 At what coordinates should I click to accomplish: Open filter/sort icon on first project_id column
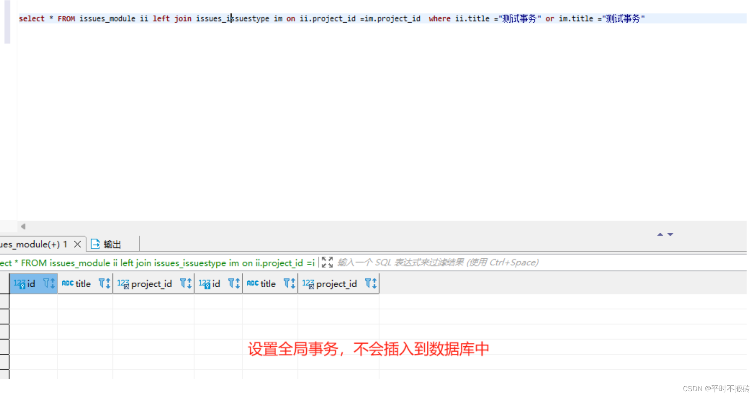coord(186,283)
